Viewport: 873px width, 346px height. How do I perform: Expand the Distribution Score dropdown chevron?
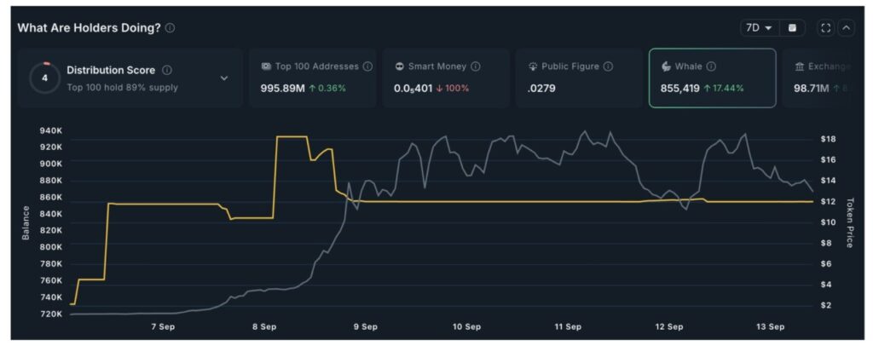[x=224, y=78]
